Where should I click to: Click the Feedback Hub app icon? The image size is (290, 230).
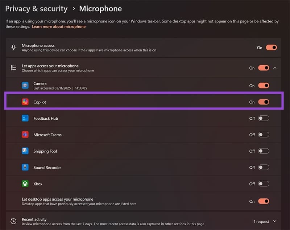click(x=25, y=118)
